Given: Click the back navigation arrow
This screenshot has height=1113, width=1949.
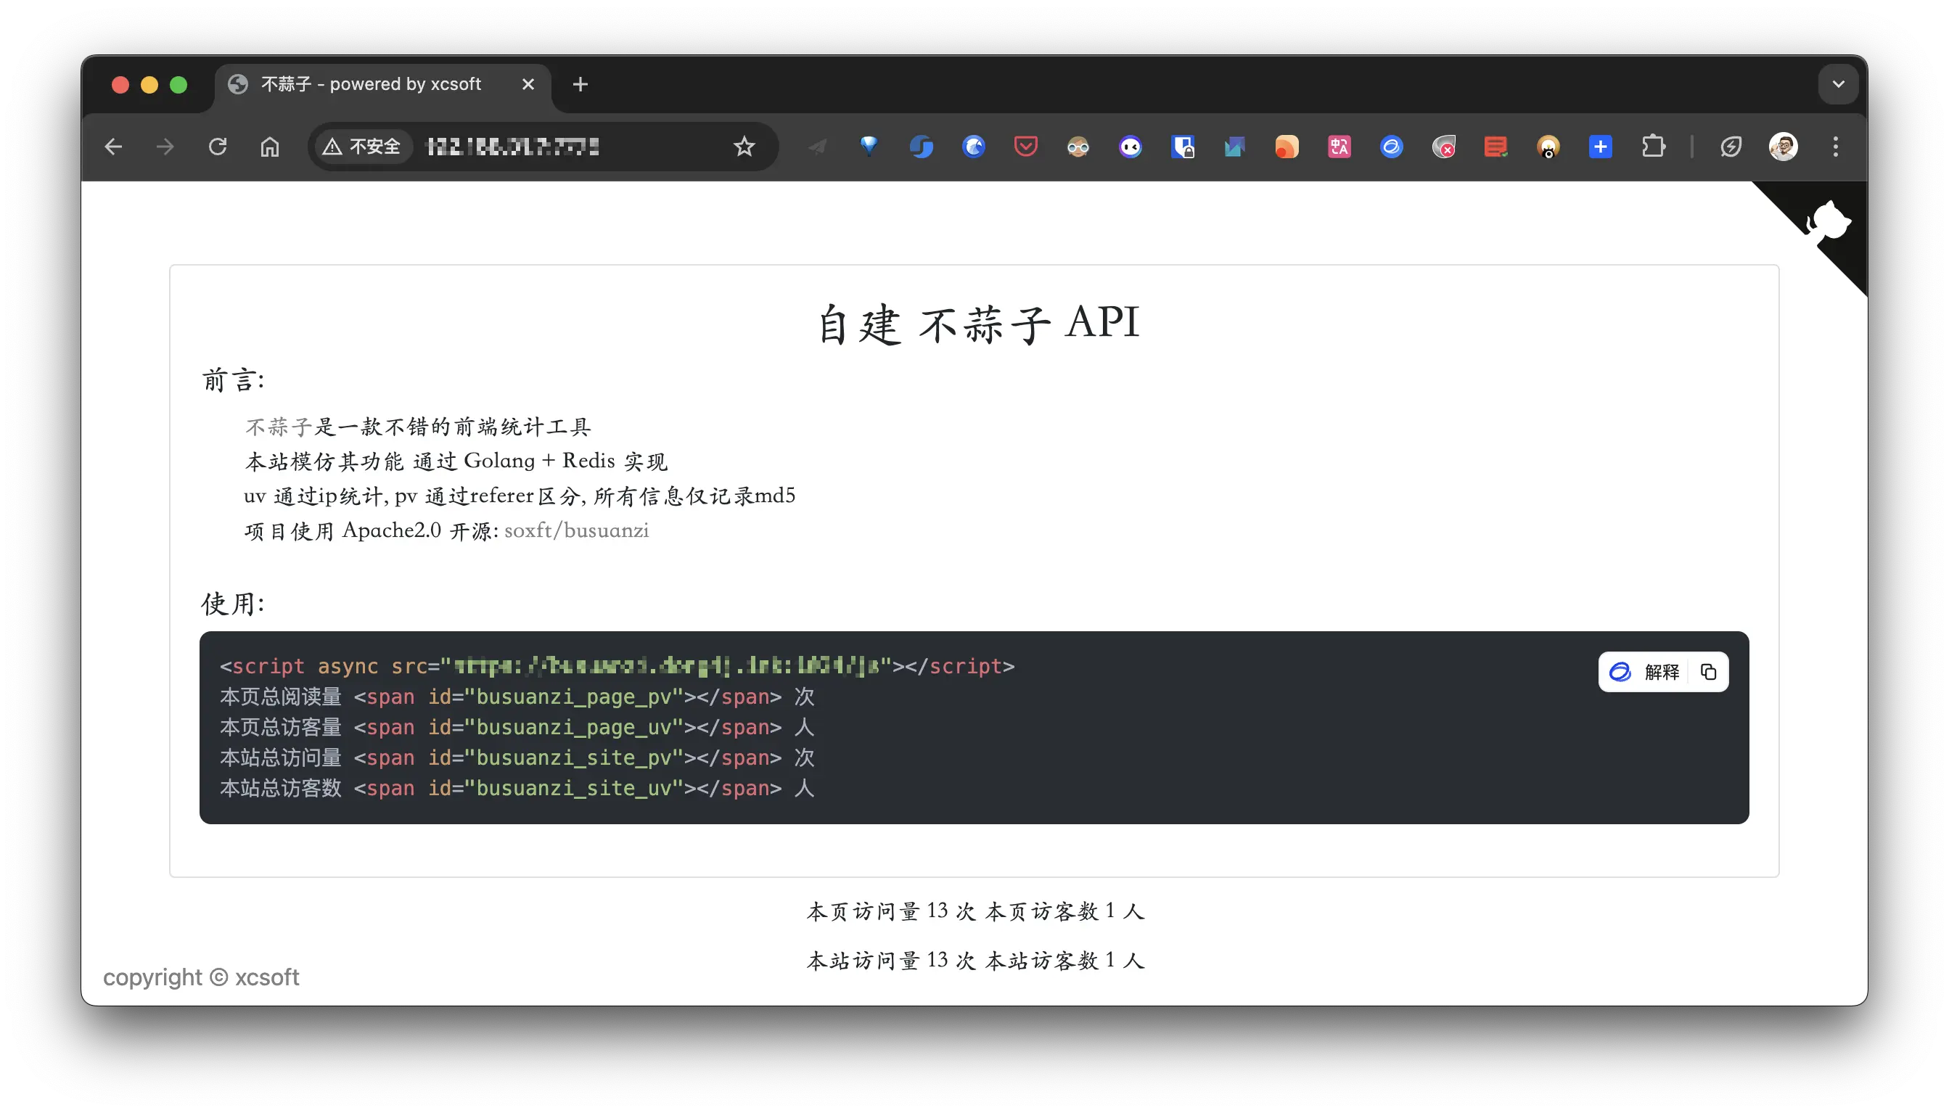Looking at the screenshot, I should coord(113,146).
